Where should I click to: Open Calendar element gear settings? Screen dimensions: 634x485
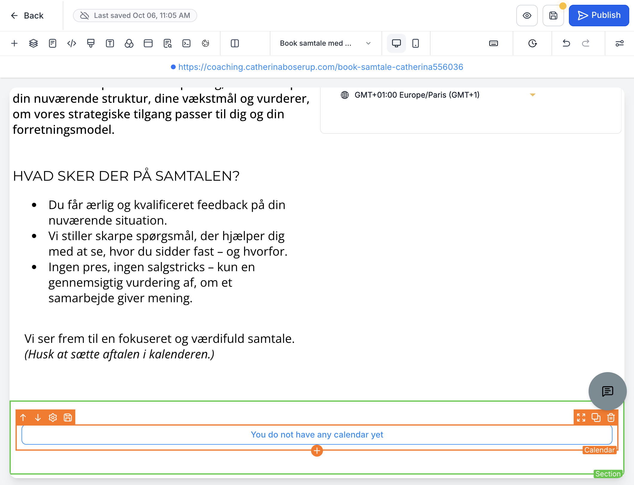click(x=53, y=418)
